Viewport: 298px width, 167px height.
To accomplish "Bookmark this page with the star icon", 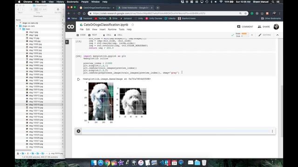I will pyautogui.click(x=245, y=13).
